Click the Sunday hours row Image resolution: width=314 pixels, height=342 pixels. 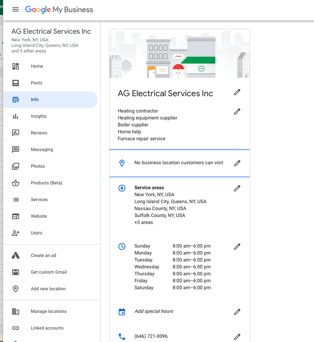point(172,246)
